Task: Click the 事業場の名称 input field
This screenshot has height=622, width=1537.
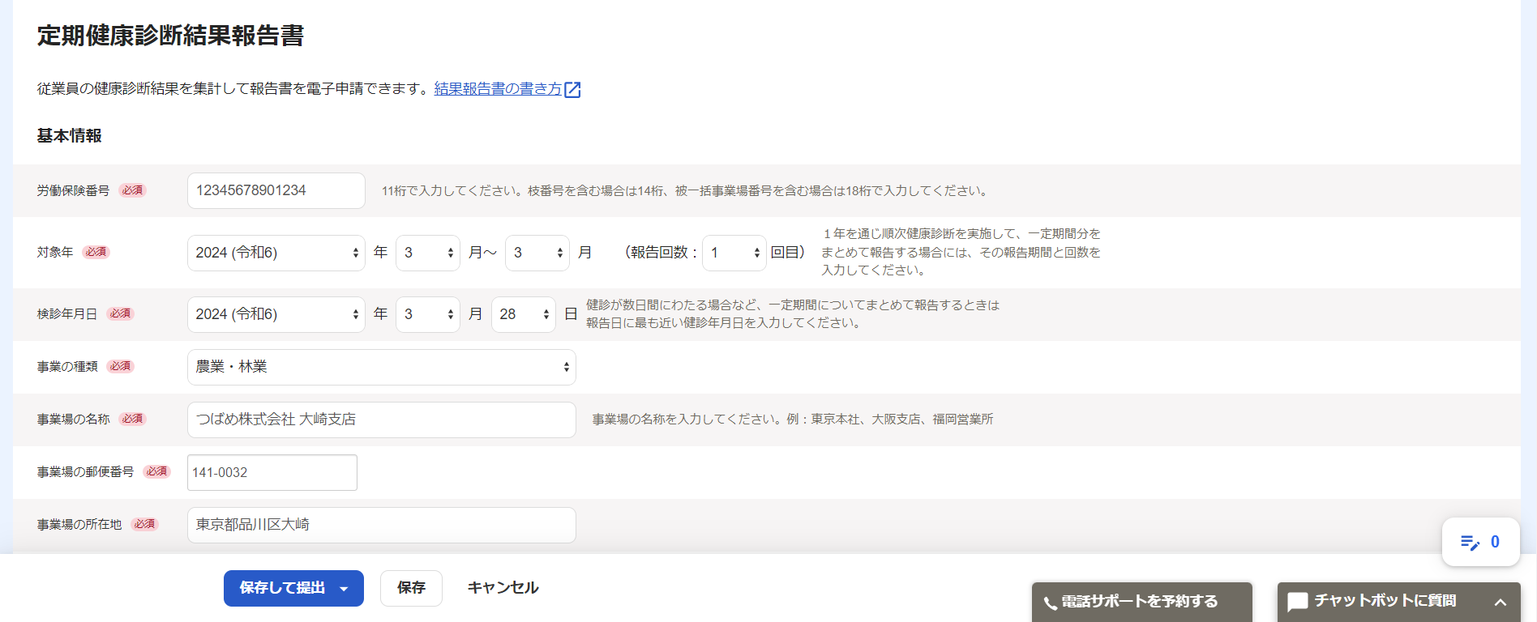Action: pos(382,420)
